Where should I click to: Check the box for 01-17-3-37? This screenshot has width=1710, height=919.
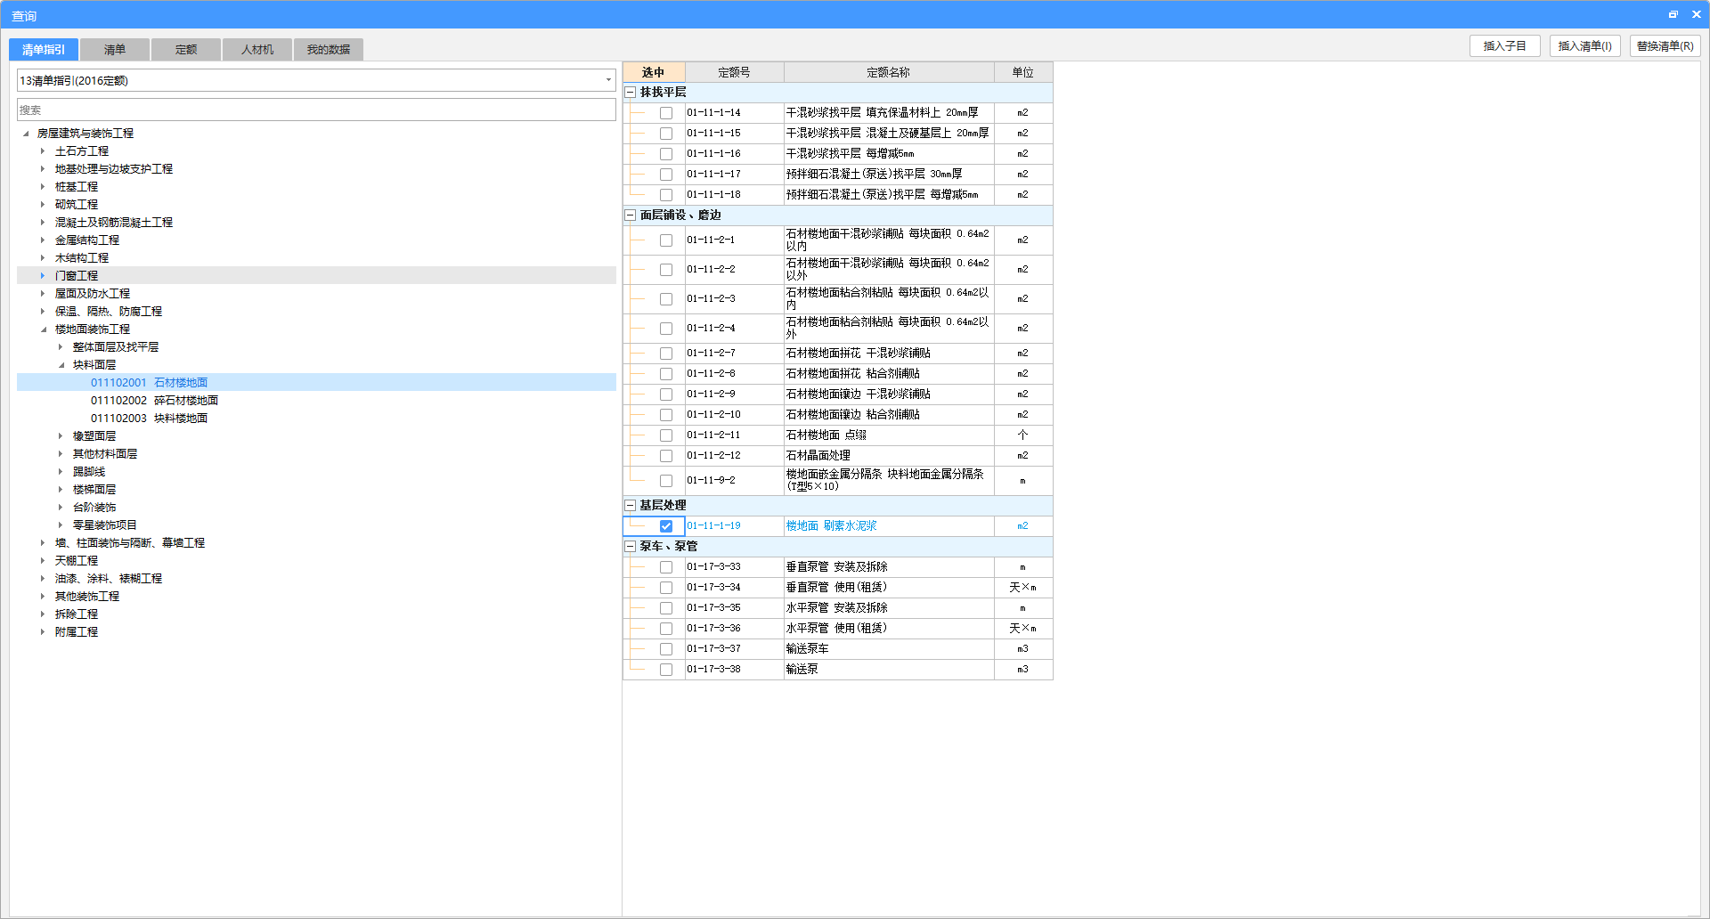[666, 649]
